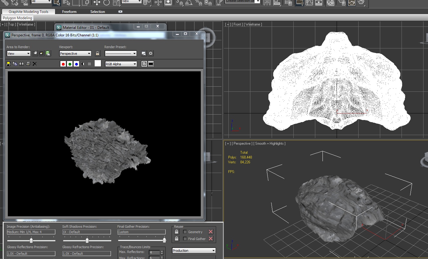Toggle the viewport lock next to Perspective

[x=97, y=53]
